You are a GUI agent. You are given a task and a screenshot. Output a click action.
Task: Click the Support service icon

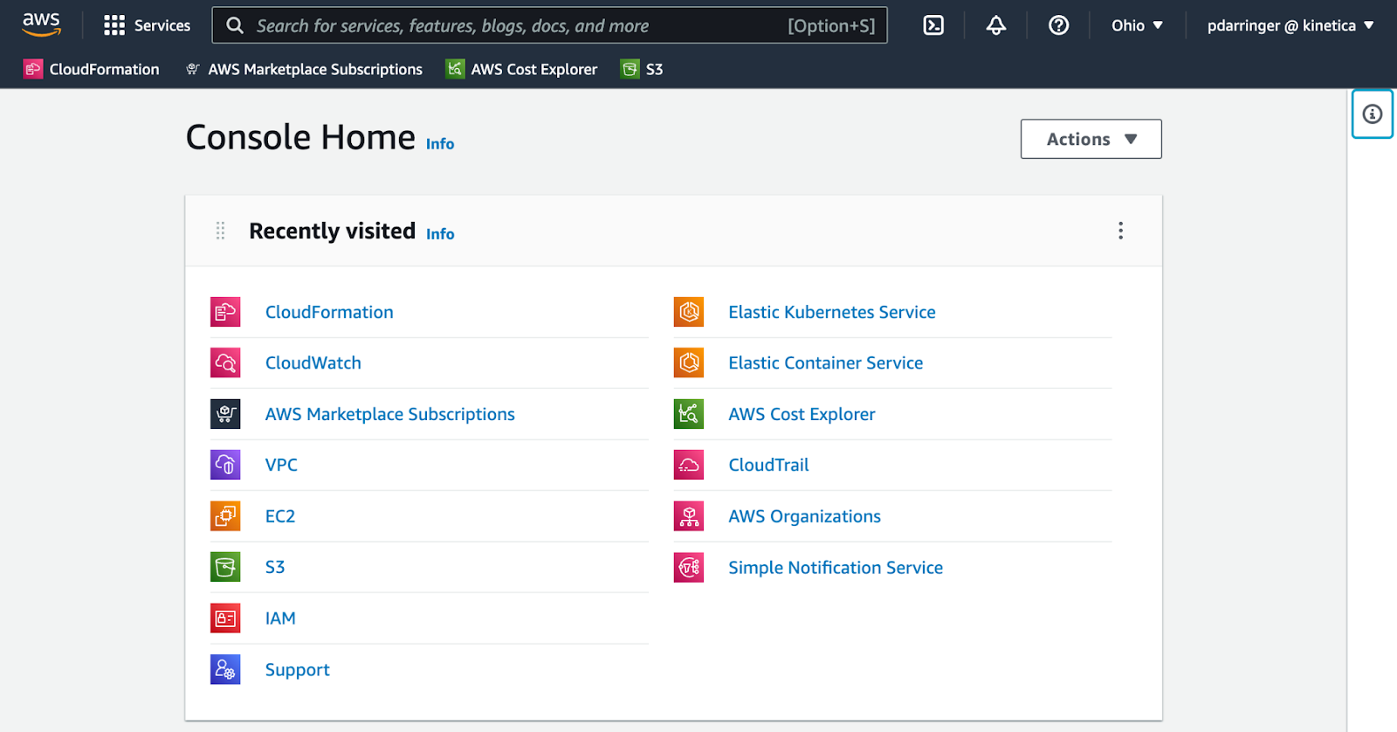pyautogui.click(x=225, y=669)
